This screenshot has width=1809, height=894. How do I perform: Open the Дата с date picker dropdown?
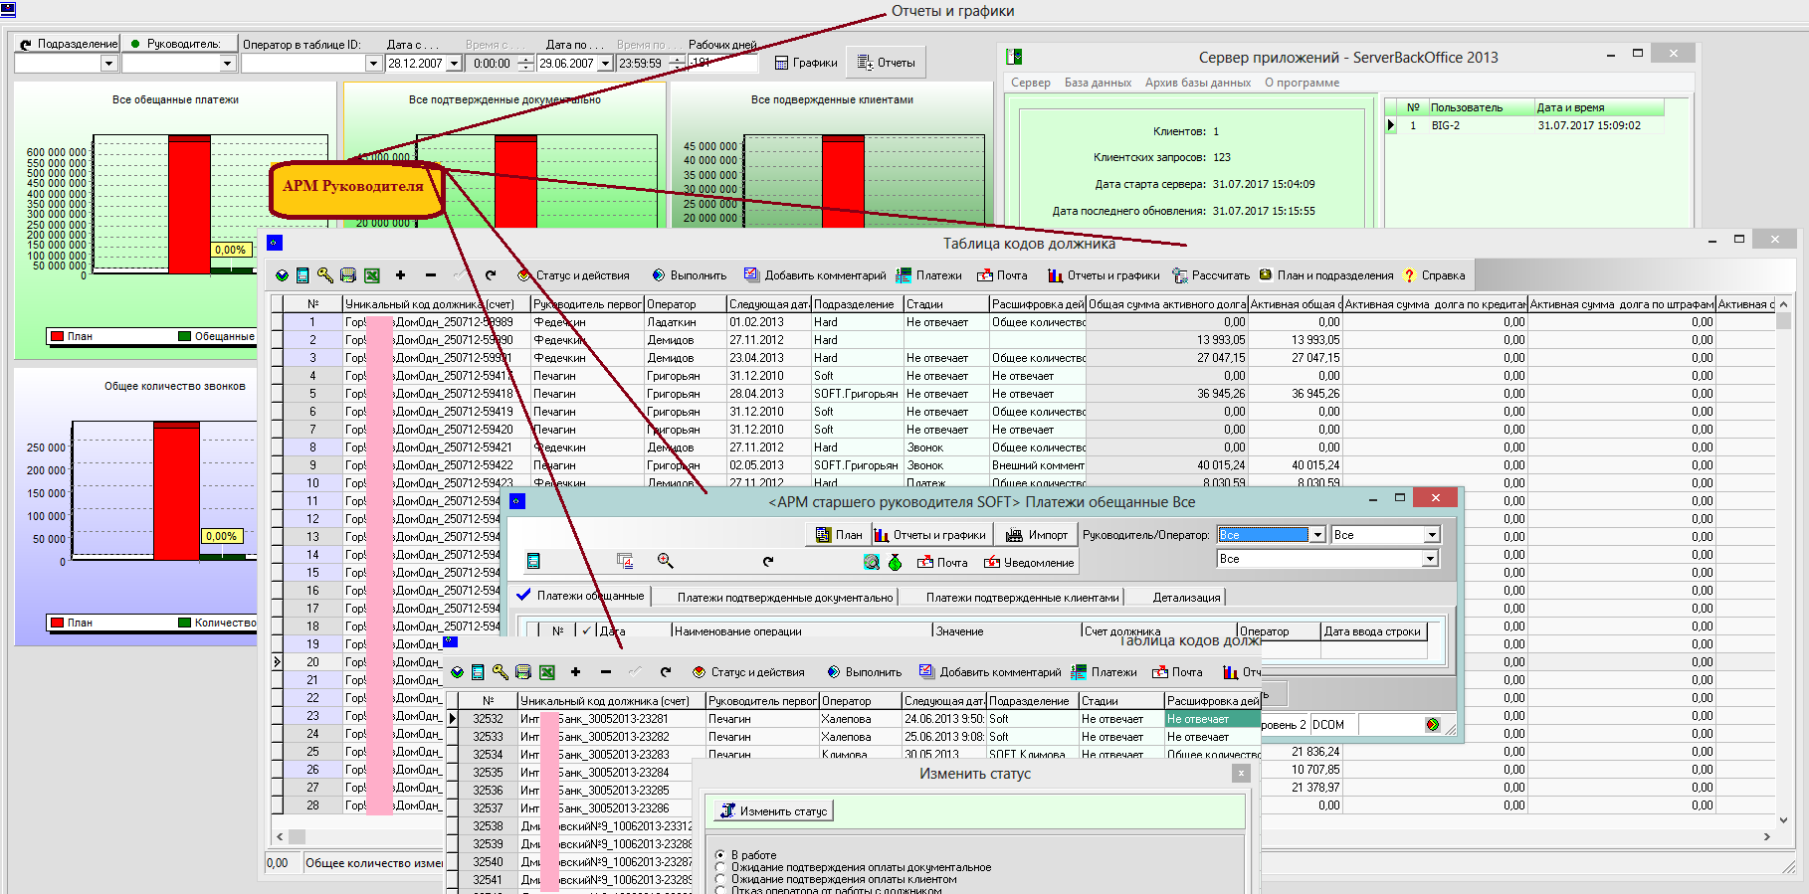[455, 64]
